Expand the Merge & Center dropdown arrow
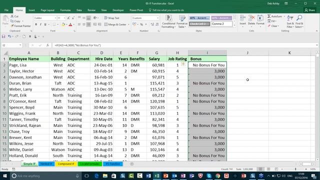Viewport: 320px width, 180px height. pyautogui.click(x=128, y=24)
